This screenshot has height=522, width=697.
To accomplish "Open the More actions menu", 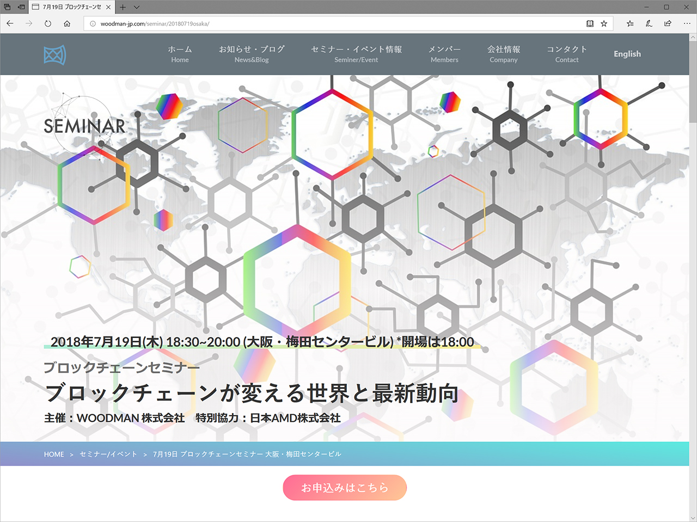I will pos(687,23).
